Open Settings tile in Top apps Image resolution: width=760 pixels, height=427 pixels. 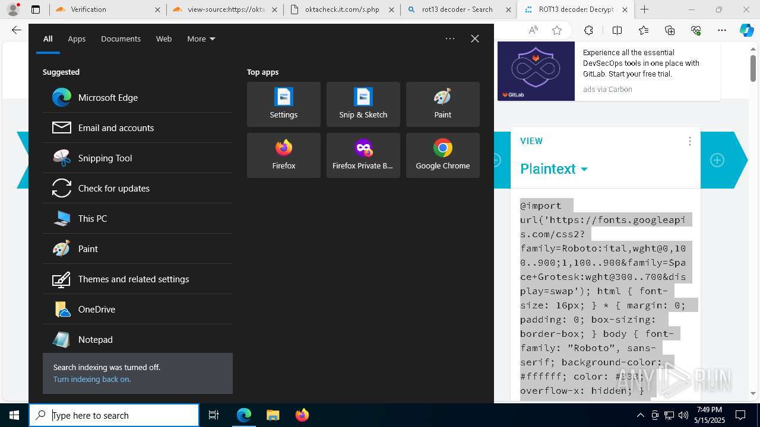[284, 104]
